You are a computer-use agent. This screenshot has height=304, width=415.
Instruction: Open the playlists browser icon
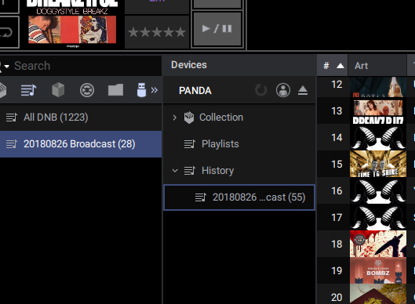tap(28, 90)
